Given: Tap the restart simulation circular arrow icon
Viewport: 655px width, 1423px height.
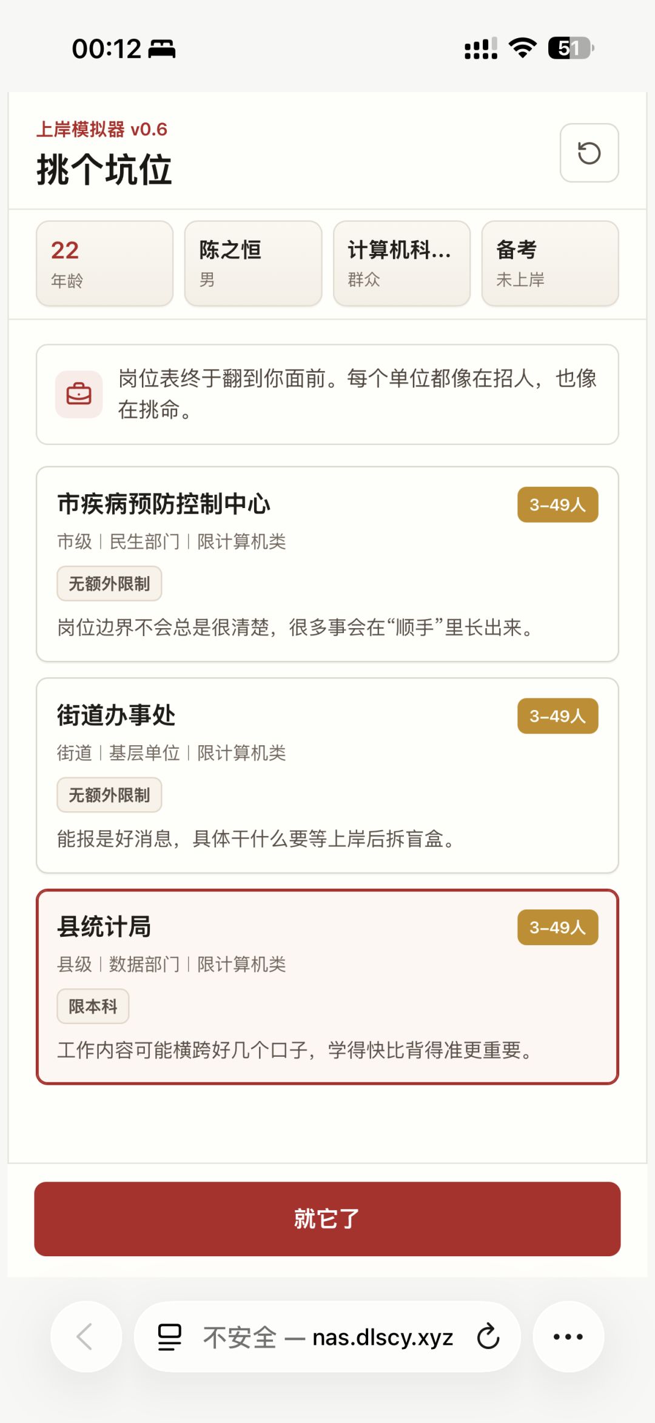Looking at the screenshot, I should [589, 153].
